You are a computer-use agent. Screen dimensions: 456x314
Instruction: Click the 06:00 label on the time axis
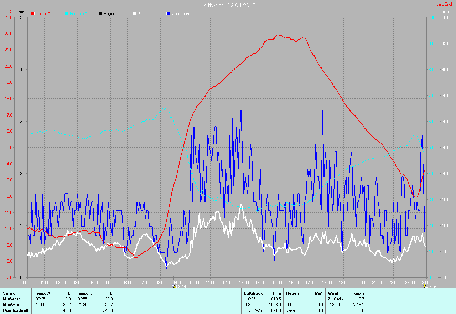click(x=127, y=283)
